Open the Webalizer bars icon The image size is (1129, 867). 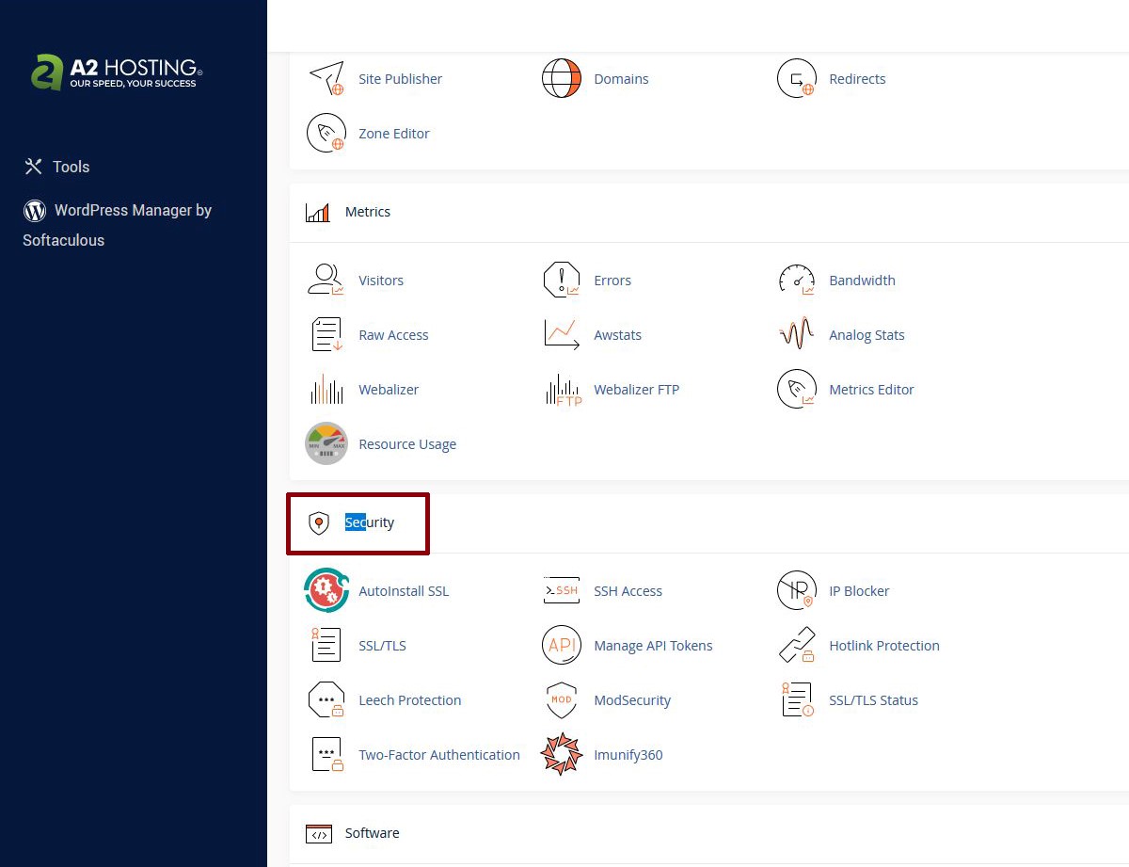coord(326,390)
